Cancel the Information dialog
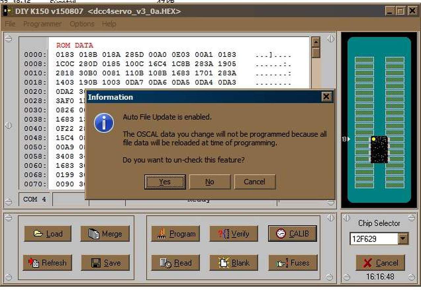Image resolution: width=421 pixels, height=290 pixels. [255, 182]
